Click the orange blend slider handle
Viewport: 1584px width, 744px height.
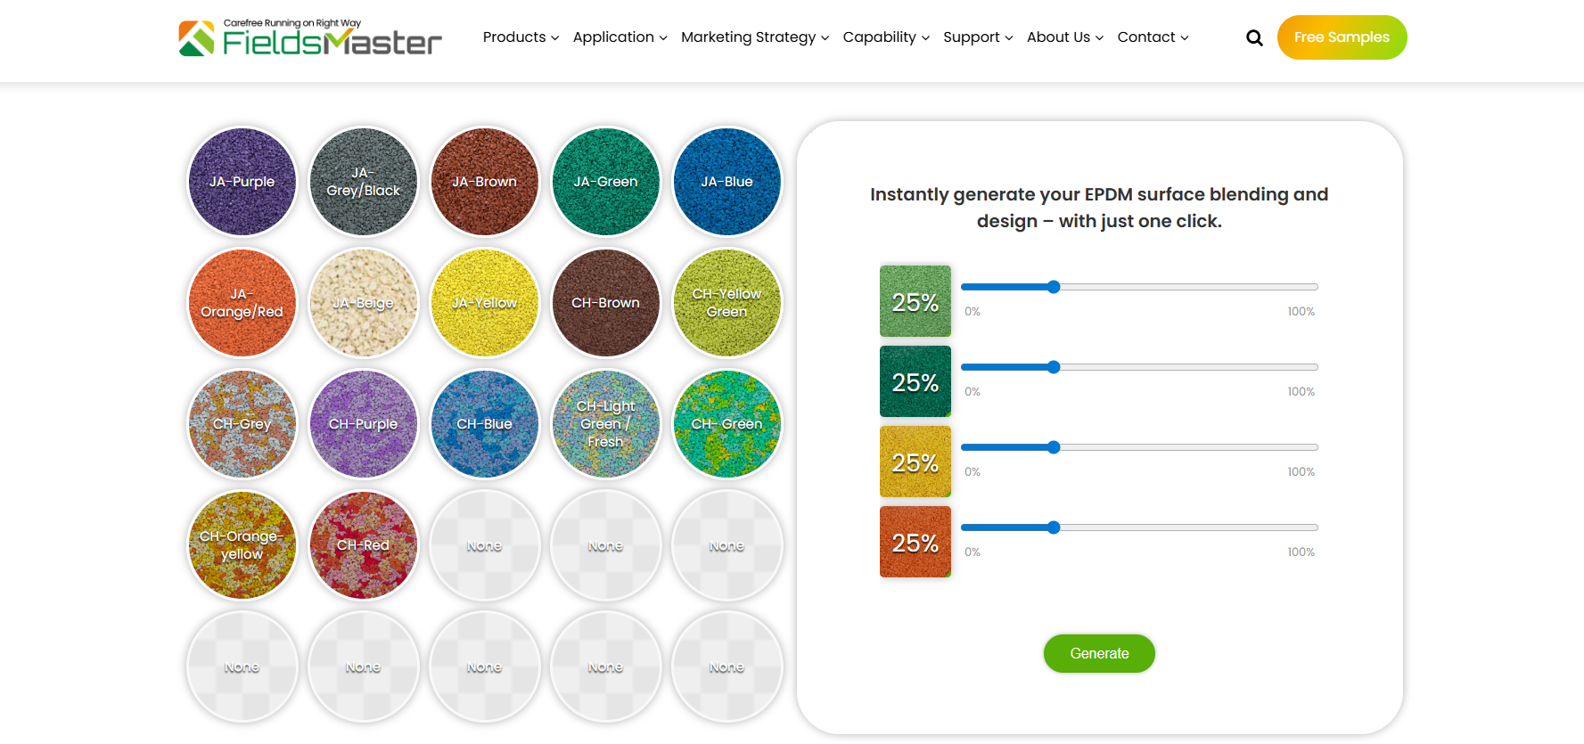(1054, 527)
